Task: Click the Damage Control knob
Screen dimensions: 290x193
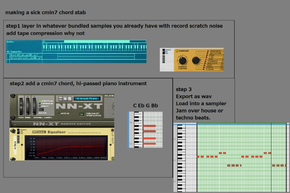Action: (183, 60)
